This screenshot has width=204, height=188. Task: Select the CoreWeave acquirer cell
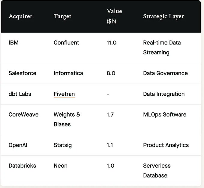coord(23,114)
